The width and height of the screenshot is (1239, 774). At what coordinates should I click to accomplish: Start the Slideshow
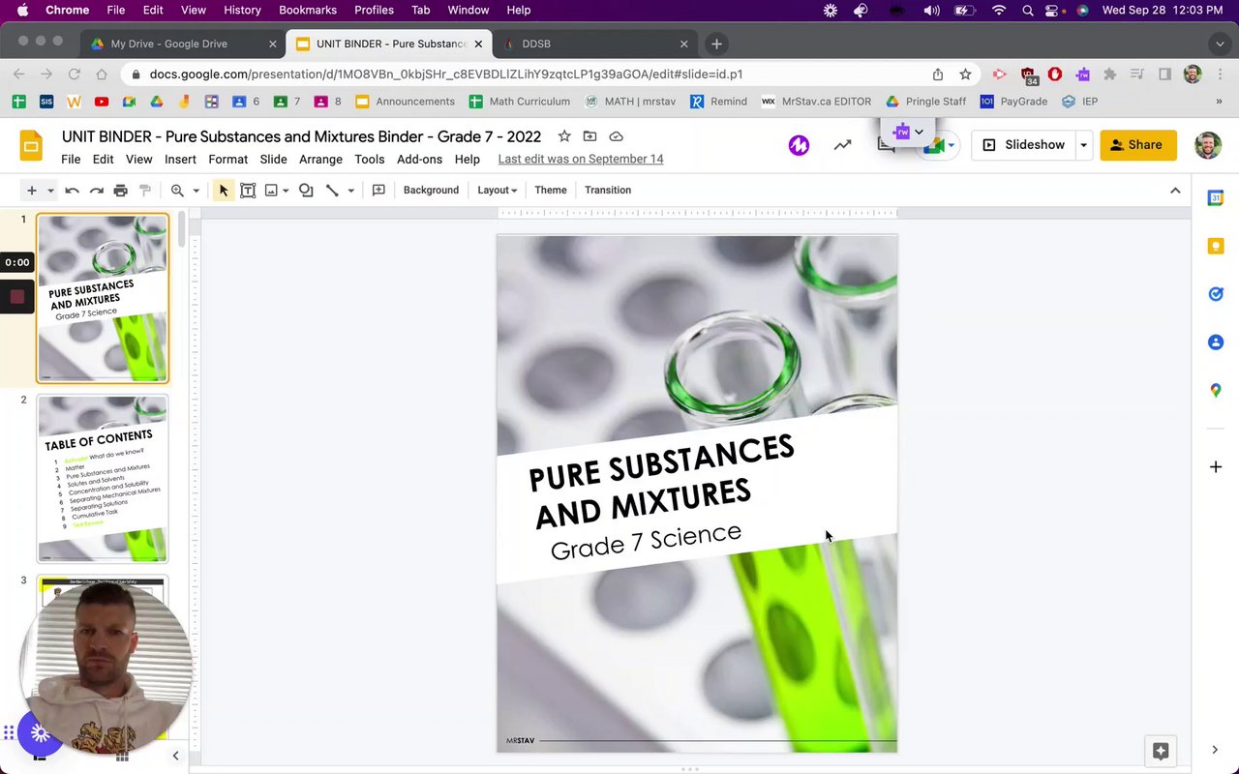(x=1024, y=145)
